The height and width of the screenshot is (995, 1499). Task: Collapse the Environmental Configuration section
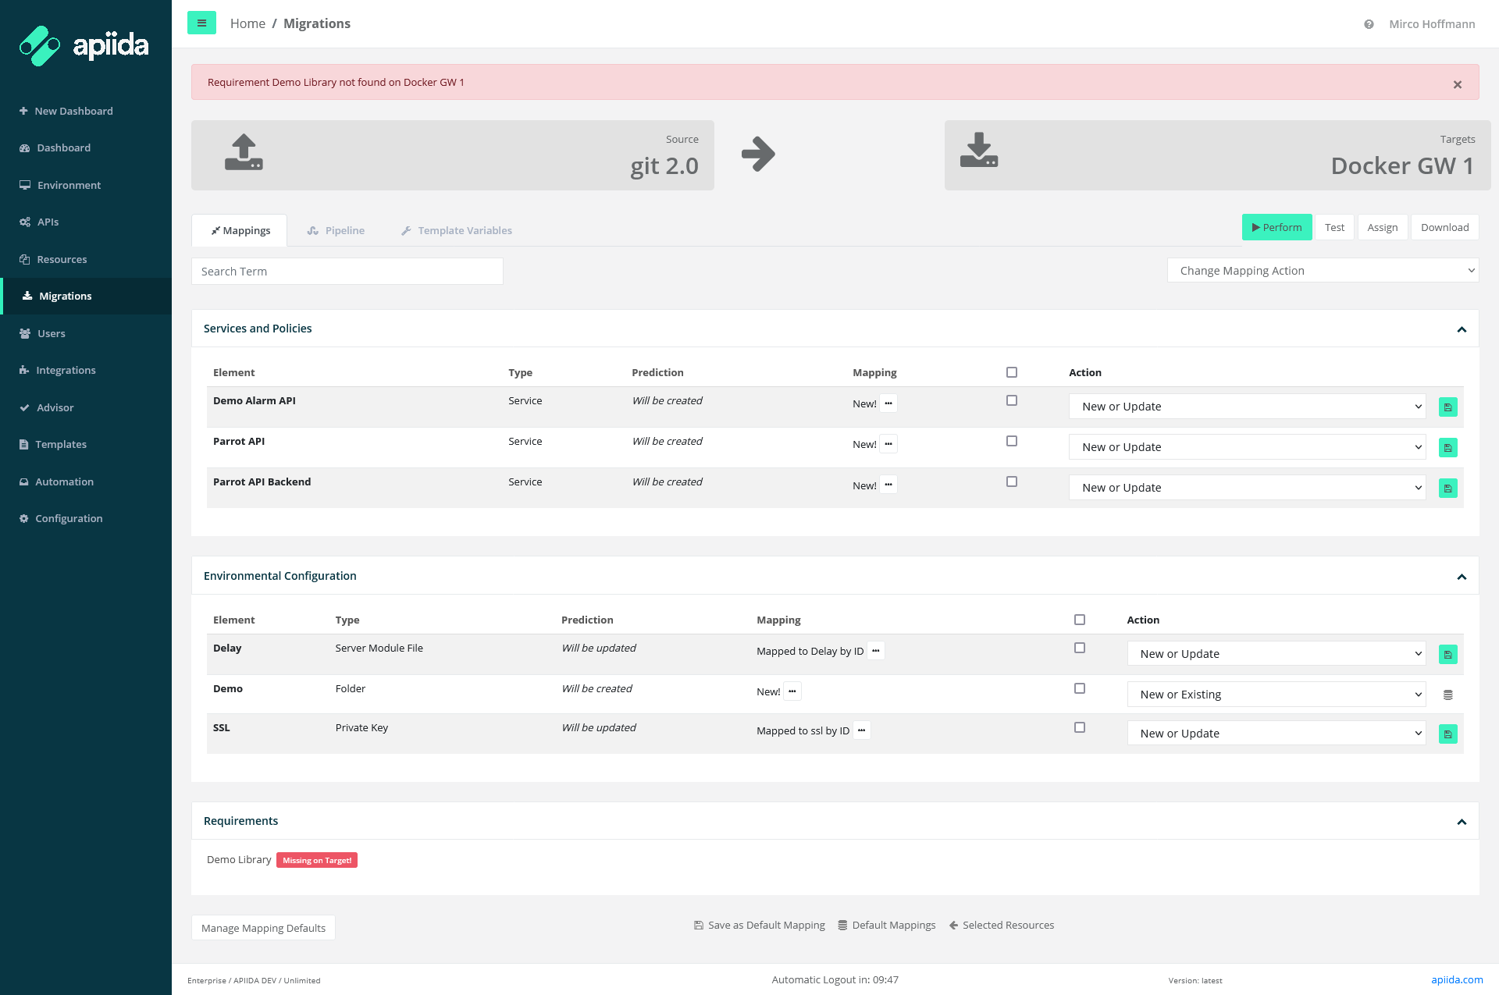pyautogui.click(x=1462, y=577)
